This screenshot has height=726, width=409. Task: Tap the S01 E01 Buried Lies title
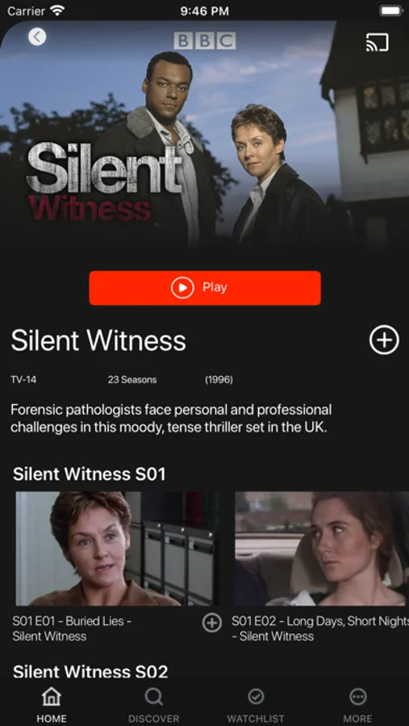[72, 628]
